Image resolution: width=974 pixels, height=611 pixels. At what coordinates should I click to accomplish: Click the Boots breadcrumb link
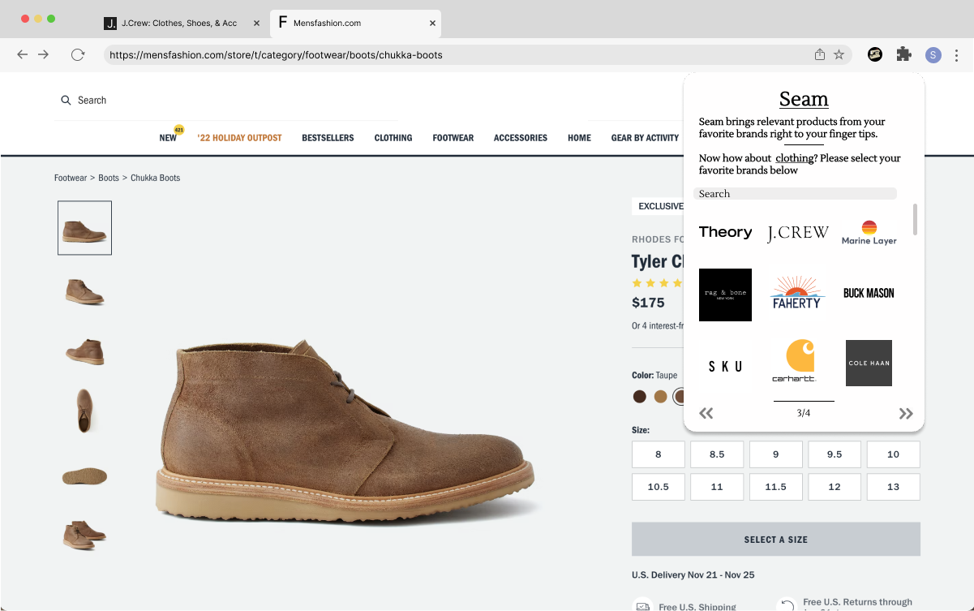point(109,178)
